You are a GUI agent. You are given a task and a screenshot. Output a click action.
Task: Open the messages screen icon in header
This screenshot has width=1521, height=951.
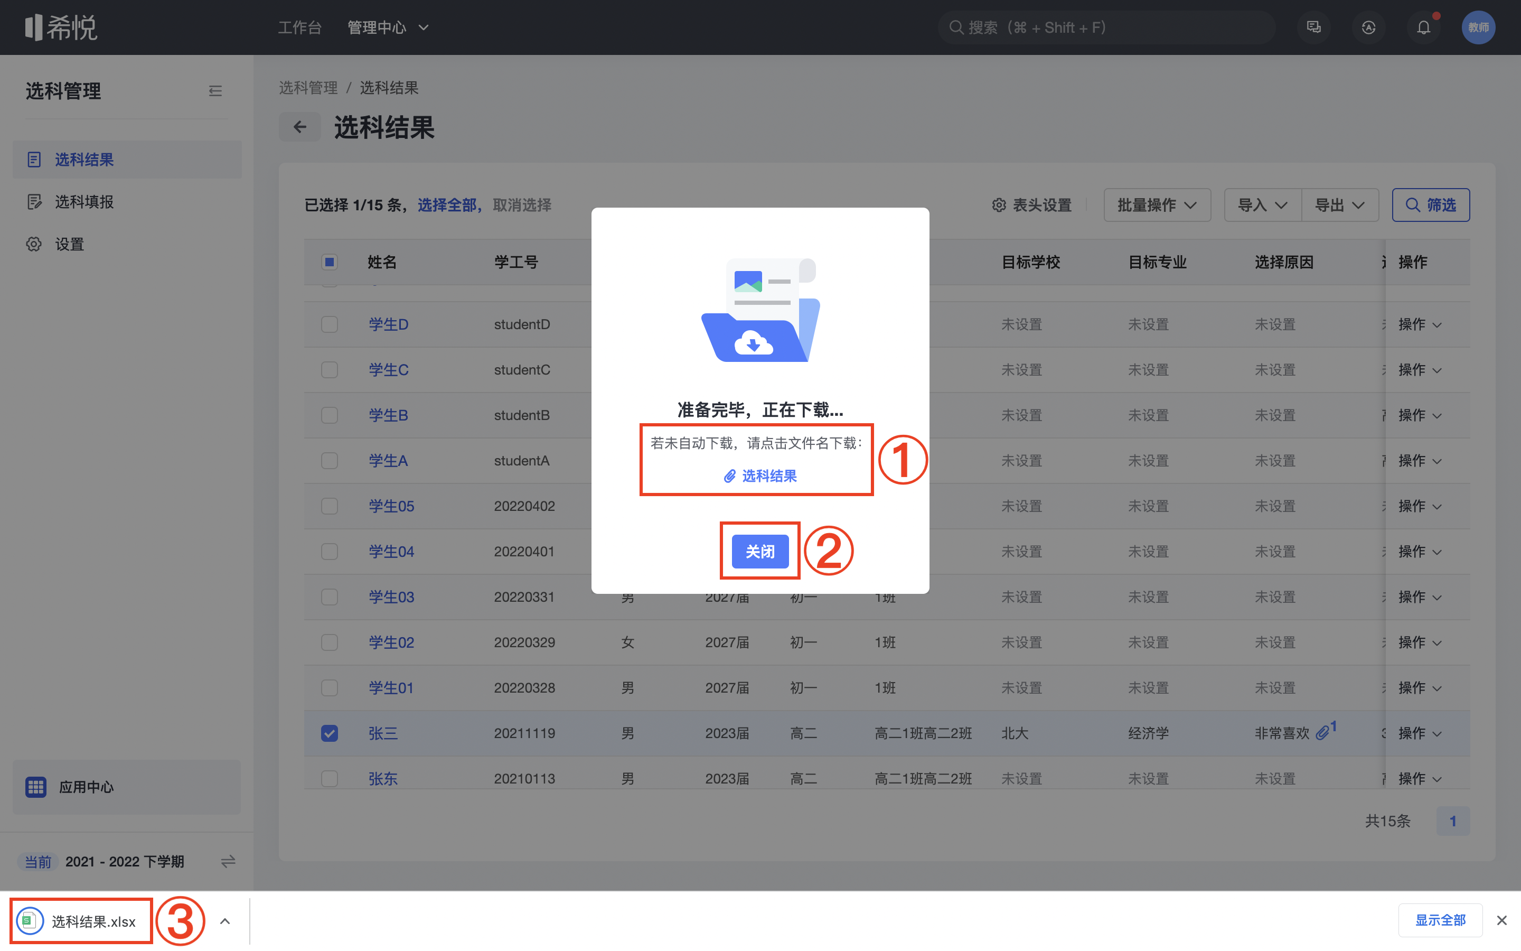pos(1313,27)
